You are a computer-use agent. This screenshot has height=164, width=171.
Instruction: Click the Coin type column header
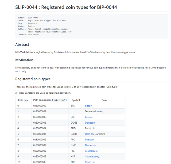23,100
